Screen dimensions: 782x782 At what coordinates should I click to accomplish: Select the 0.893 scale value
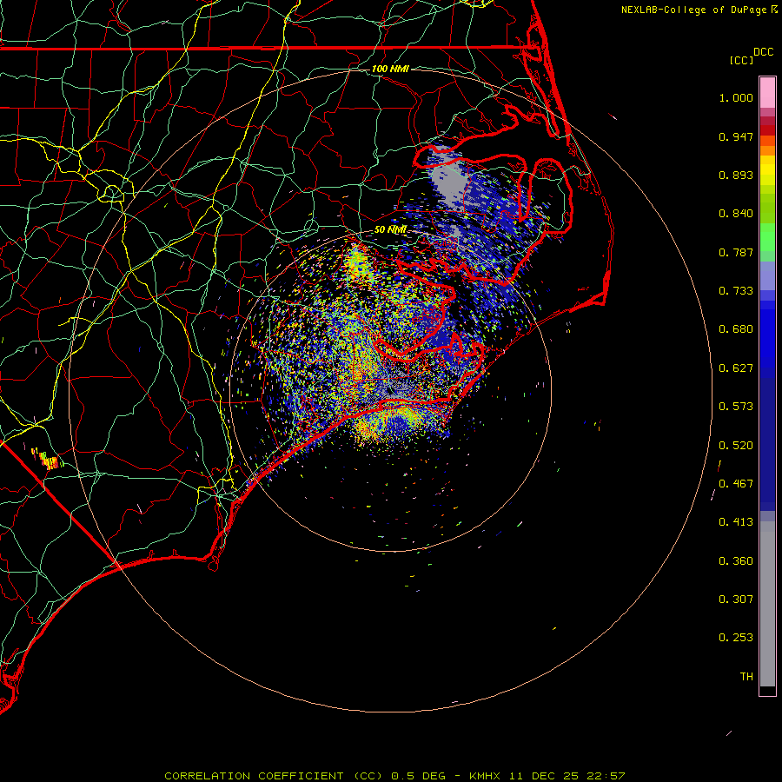(736, 175)
